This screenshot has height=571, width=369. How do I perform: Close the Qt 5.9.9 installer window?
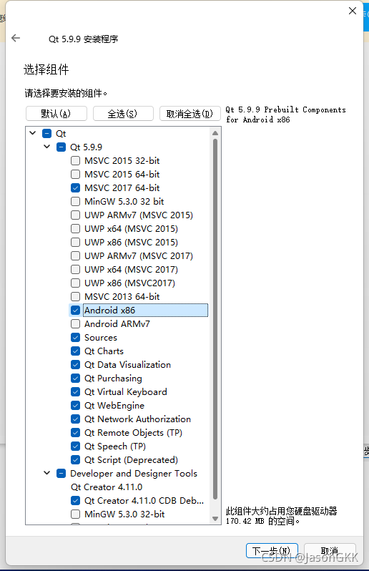353,11
